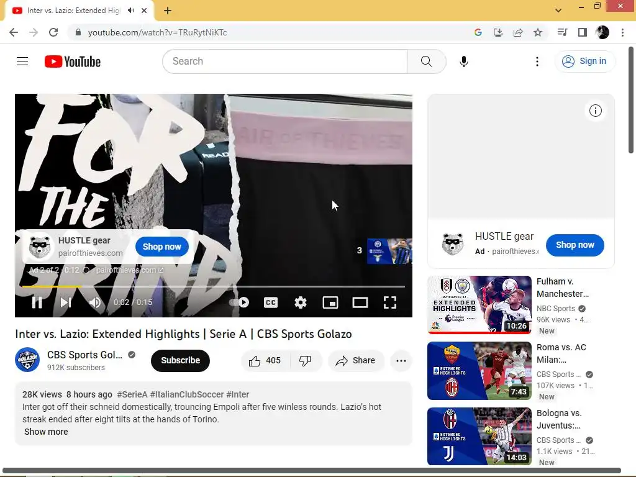Toggle closed captions CC button
The width and height of the screenshot is (636, 477).
[x=271, y=302]
